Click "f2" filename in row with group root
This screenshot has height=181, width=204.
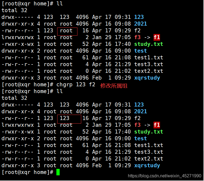click(x=137, y=30)
